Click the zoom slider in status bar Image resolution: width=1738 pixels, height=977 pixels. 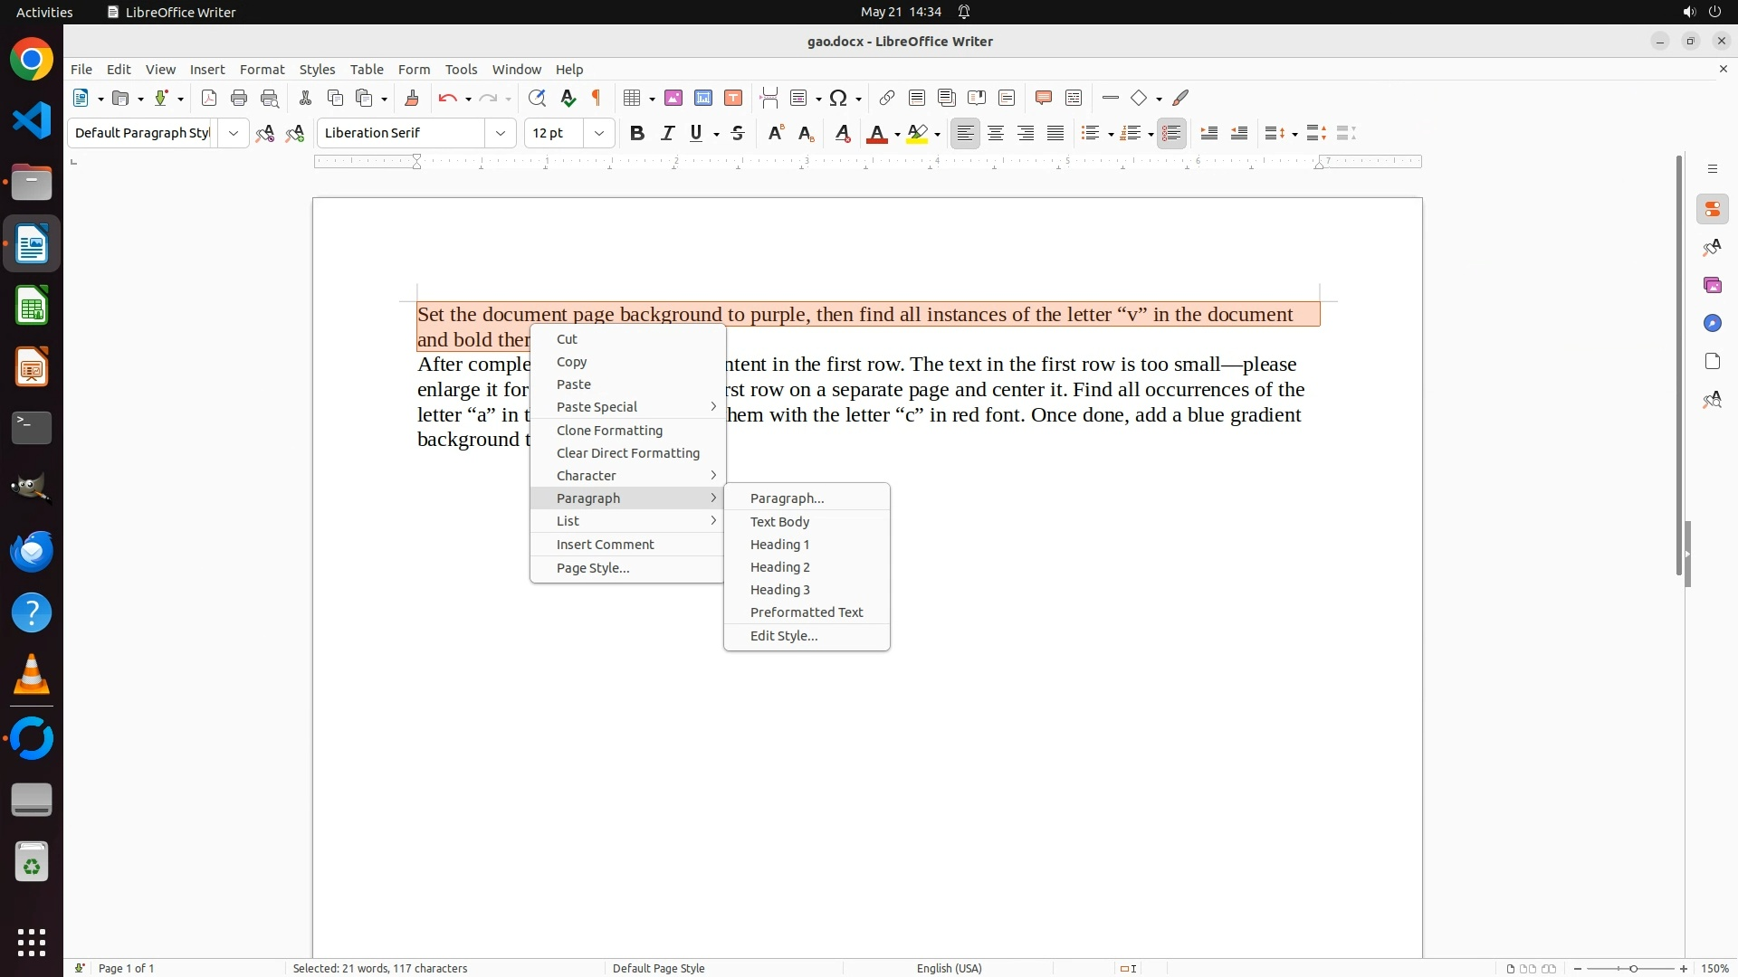1633,969
